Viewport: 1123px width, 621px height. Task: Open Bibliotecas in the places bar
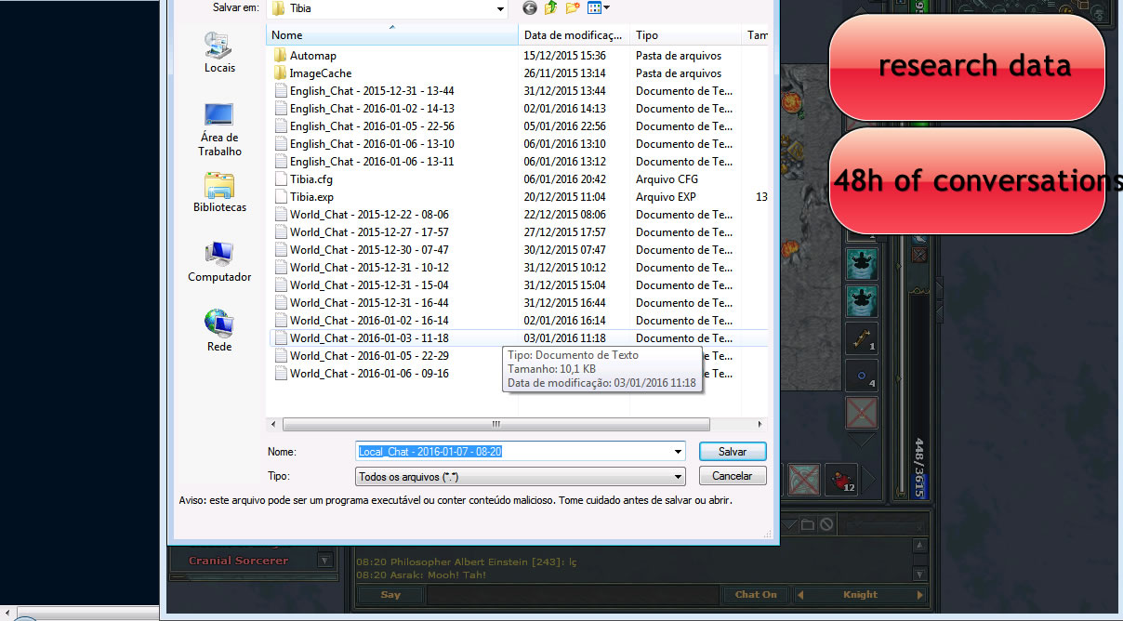click(x=218, y=192)
